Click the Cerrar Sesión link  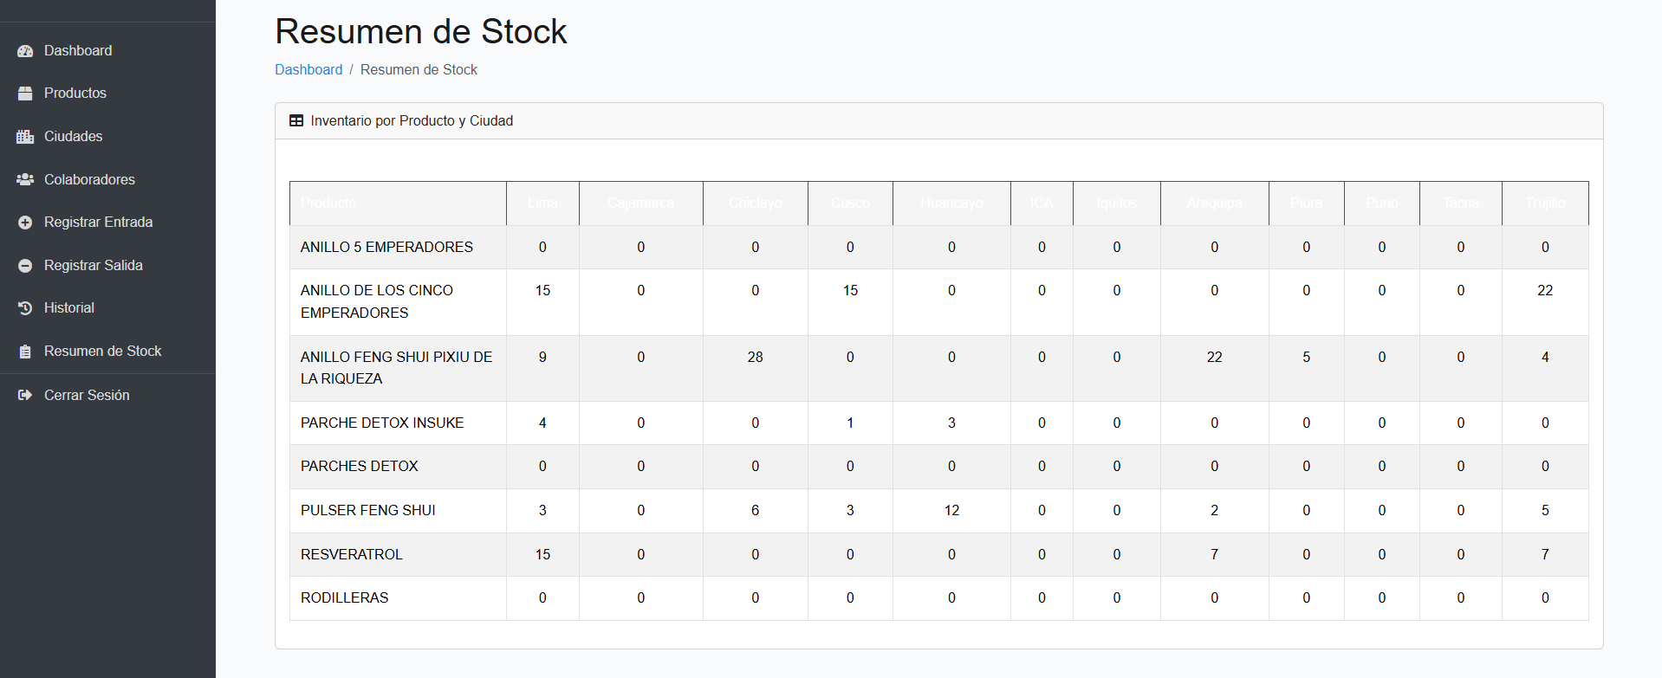(87, 396)
